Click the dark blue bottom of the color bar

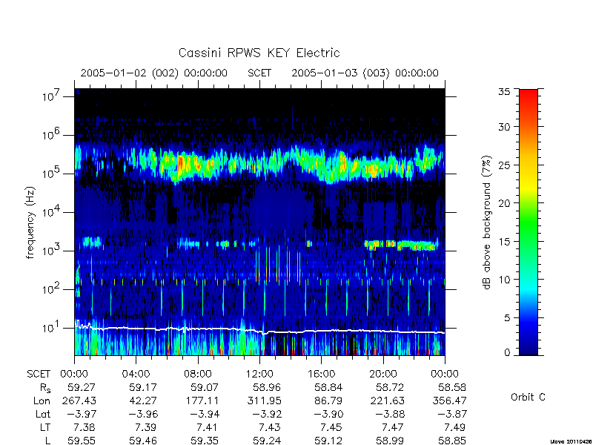click(529, 350)
